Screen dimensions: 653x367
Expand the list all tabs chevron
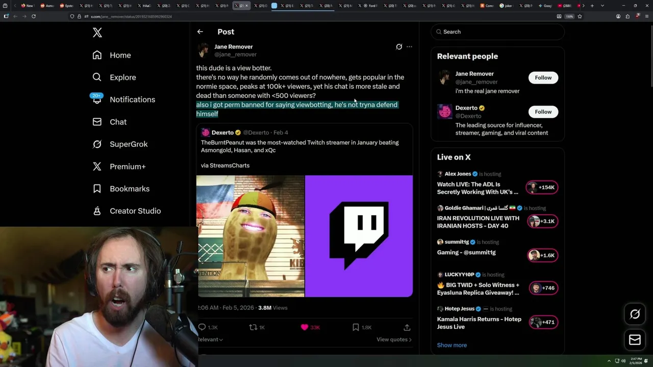602,6
